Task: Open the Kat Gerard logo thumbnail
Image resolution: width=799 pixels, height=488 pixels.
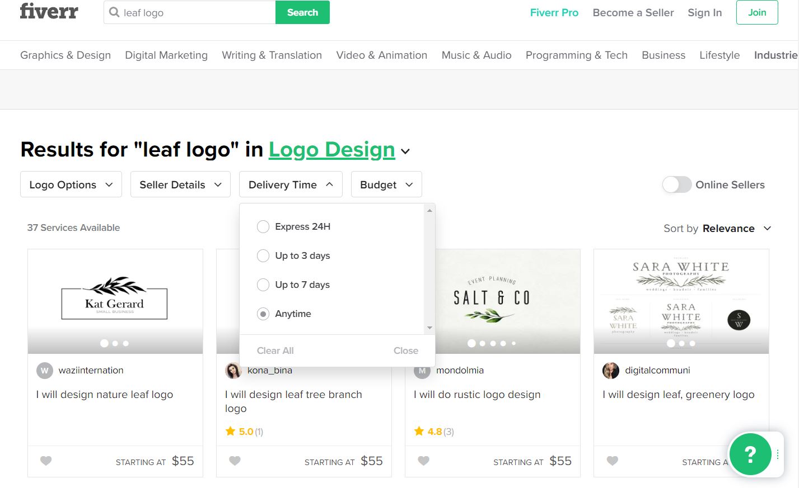Action: (x=115, y=301)
